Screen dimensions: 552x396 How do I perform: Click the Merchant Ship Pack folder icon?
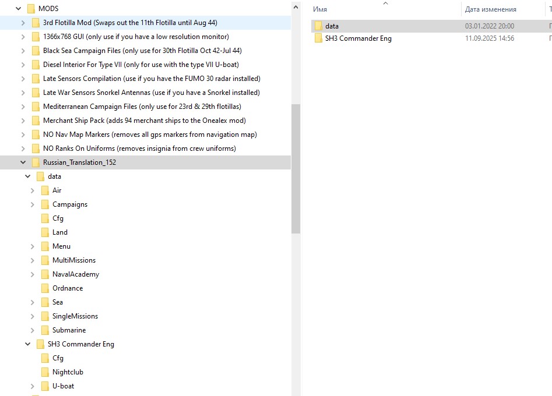click(x=36, y=121)
